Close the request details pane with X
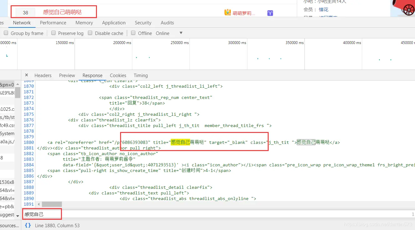The width and height of the screenshot is (415, 230). (x=27, y=75)
